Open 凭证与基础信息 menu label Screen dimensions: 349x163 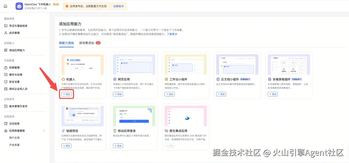pyautogui.click(x=18, y=26)
